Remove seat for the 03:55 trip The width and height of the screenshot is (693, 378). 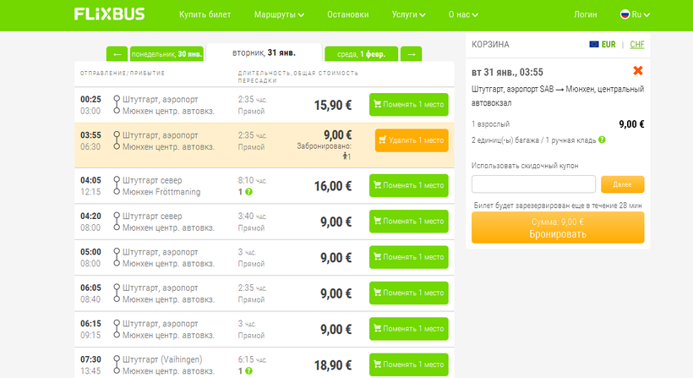click(412, 140)
